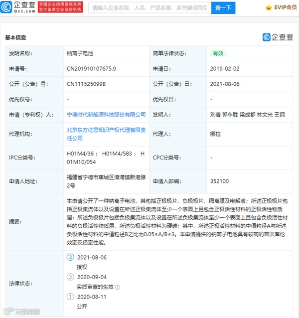Click the 简单法律状态 label cell
Screen dimensions: 299x318
(178, 53)
